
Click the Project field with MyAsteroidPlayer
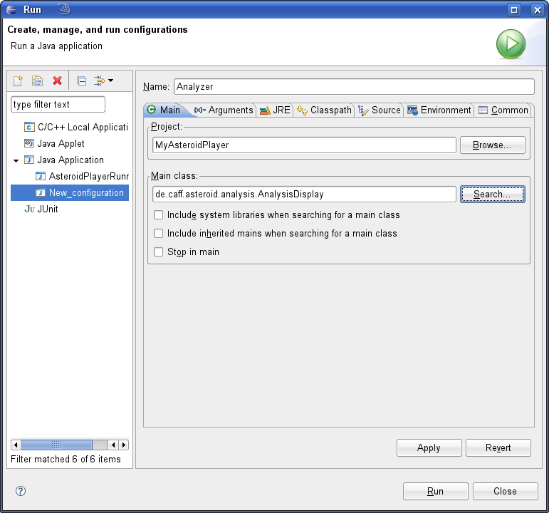click(304, 145)
